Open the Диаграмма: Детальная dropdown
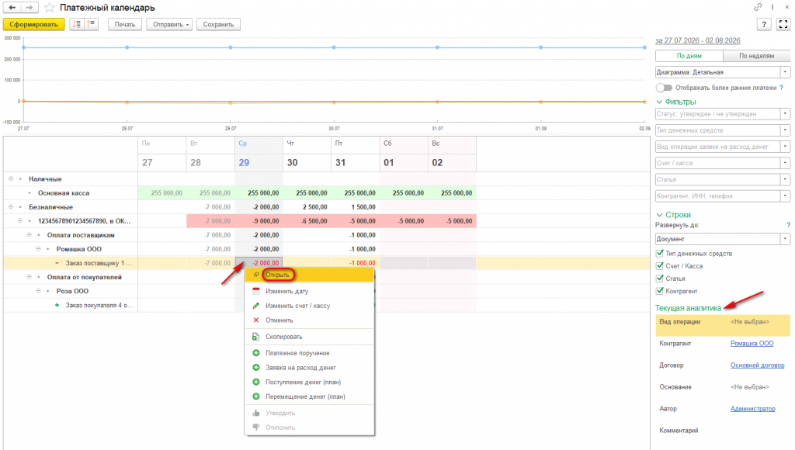Image resolution: width=795 pixels, height=450 pixels. [785, 72]
